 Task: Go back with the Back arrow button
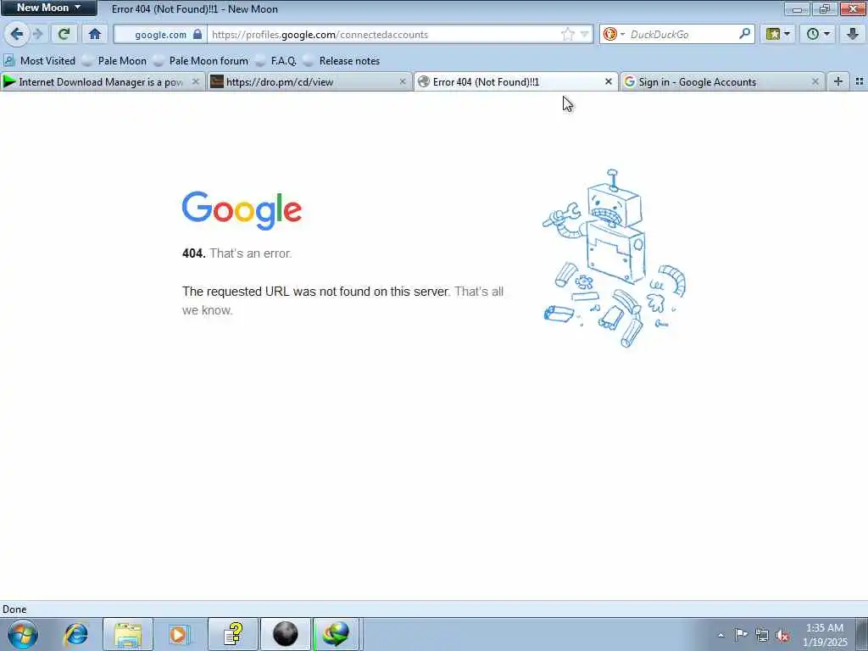tap(17, 34)
